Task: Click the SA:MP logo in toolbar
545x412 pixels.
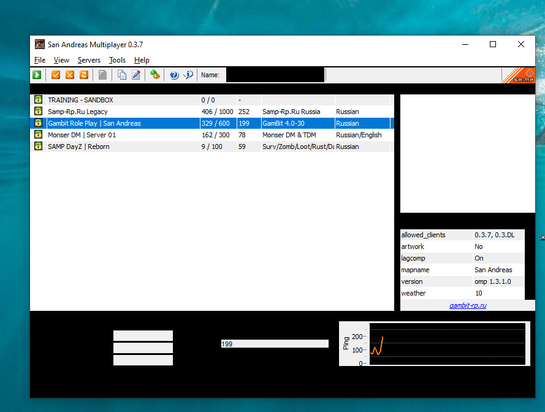Action: [x=518, y=75]
